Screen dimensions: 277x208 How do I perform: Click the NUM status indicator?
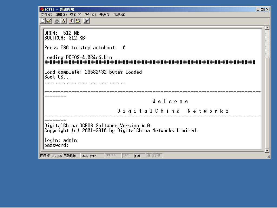[x=140, y=156]
